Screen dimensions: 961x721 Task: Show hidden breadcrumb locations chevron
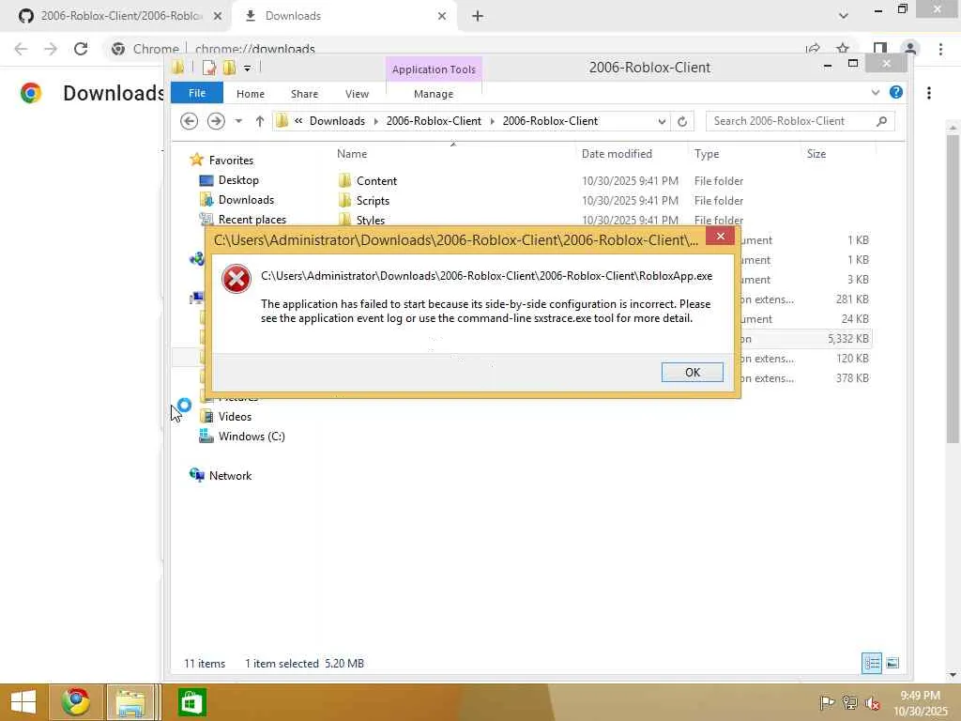pyautogui.click(x=298, y=121)
